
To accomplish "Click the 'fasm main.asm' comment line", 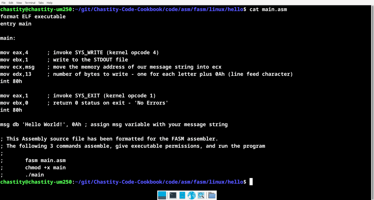I will [x=45, y=160].
